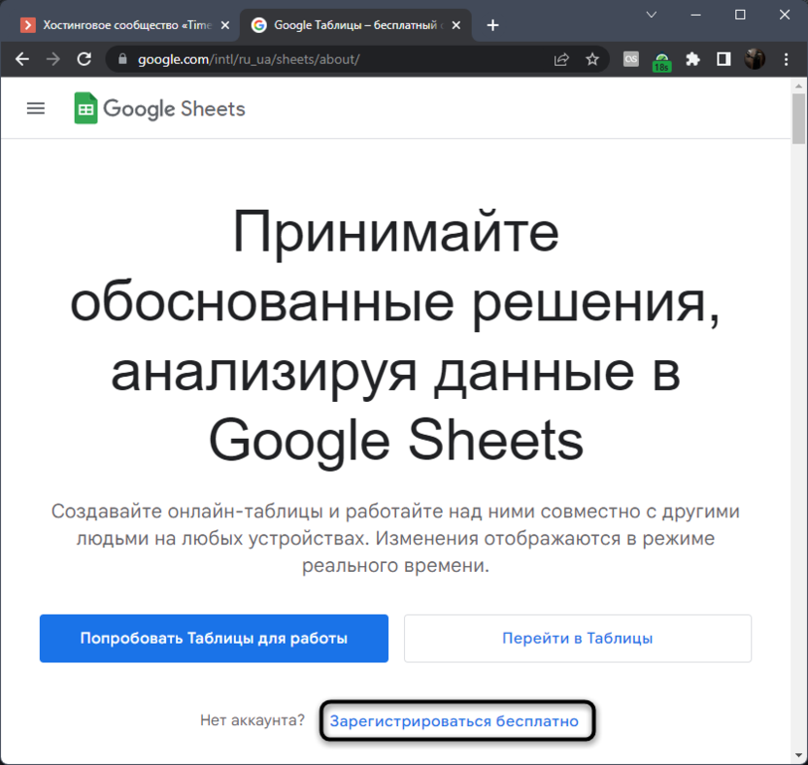This screenshot has width=808, height=765.
Task: Click the vertical scrollbar thumb
Action: (x=798, y=118)
